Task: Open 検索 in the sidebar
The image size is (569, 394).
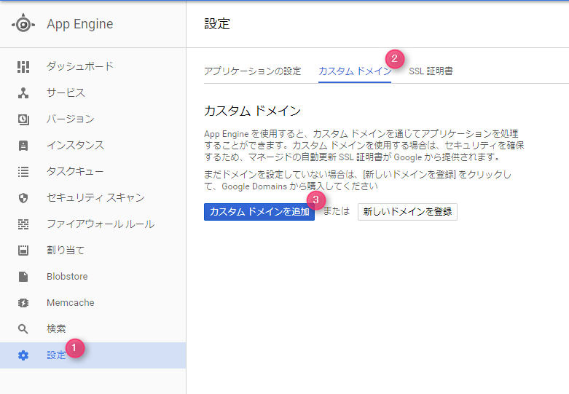Action: pyautogui.click(x=93, y=328)
